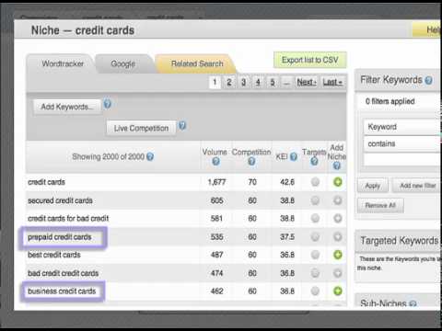Select the best credit cards keyword
Image resolution: width=442 pixels, height=331 pixels.
tap(54, 255)
